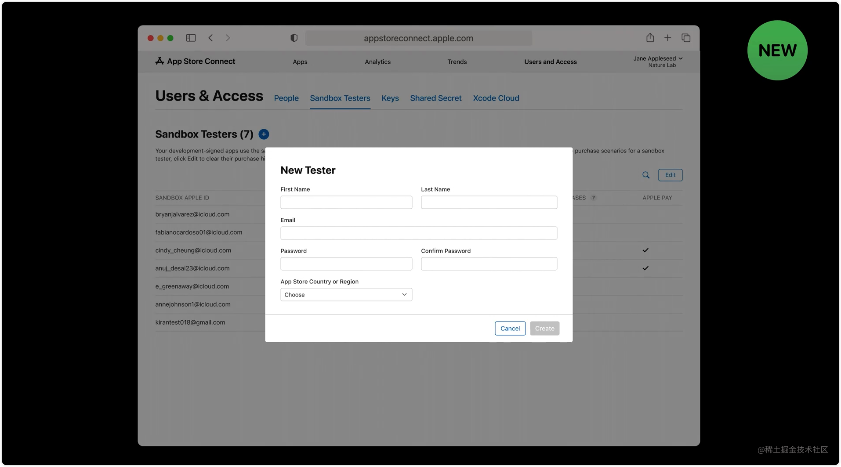Viewport: 841px width, 467px height.
Task: Switch to the Shared Secret tab
Action: tap(436, 98)
